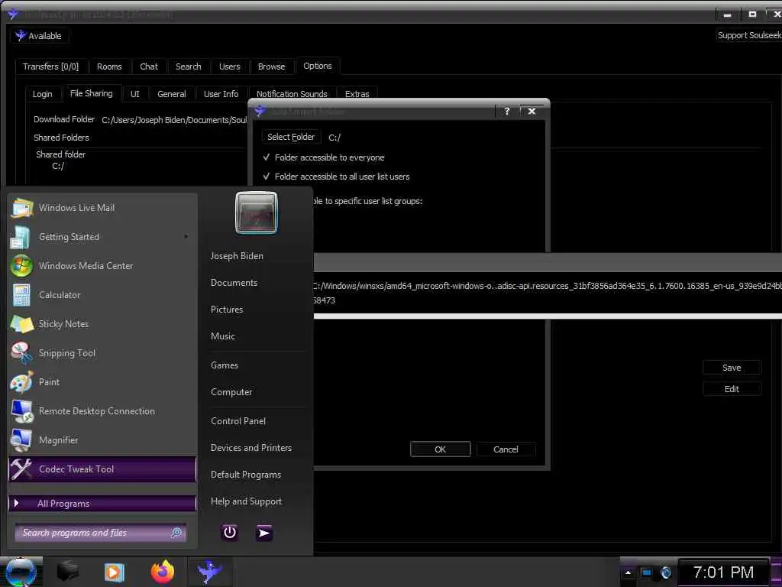Image resolution: width=782 pixels, height=587 pixels.
Task: Open Codec Tweak Tool icon
Action: pyautogui.click(x=21, y=469)
